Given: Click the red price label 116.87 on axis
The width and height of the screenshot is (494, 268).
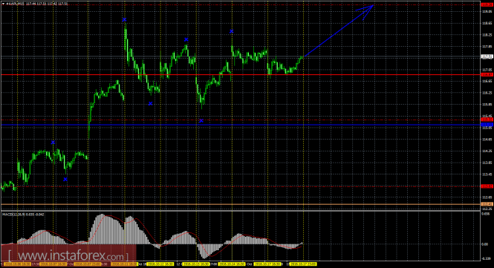Looking at the screenshot, I should (487, 75).
